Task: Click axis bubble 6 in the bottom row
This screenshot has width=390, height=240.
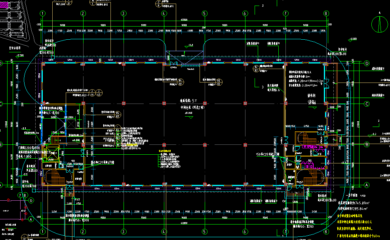Action: 245,232
